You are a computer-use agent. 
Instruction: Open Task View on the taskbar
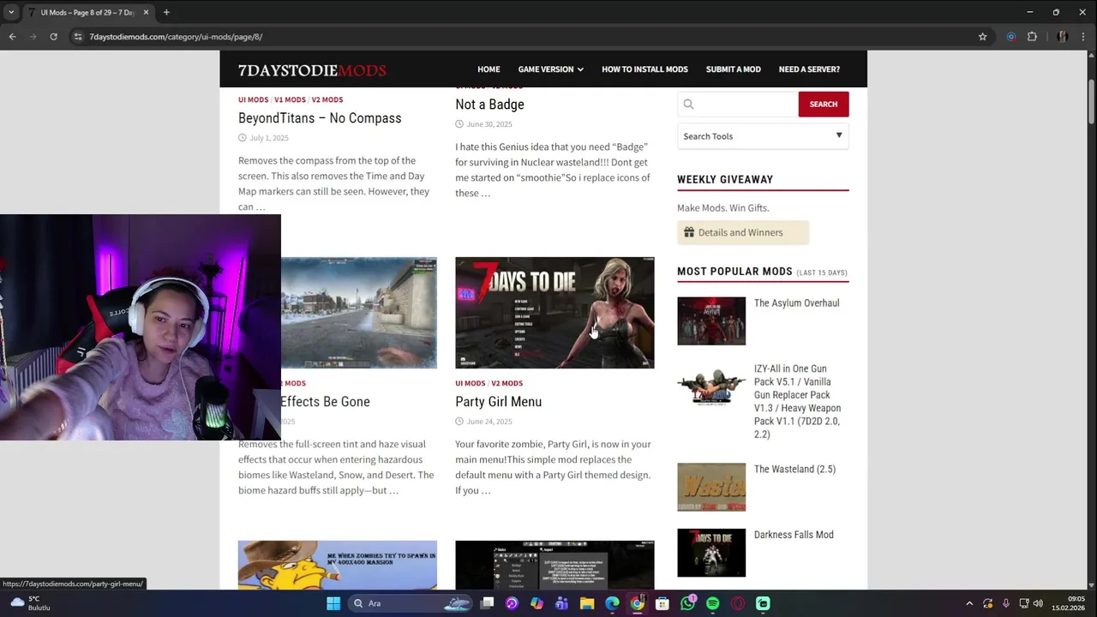pos(487,603)
